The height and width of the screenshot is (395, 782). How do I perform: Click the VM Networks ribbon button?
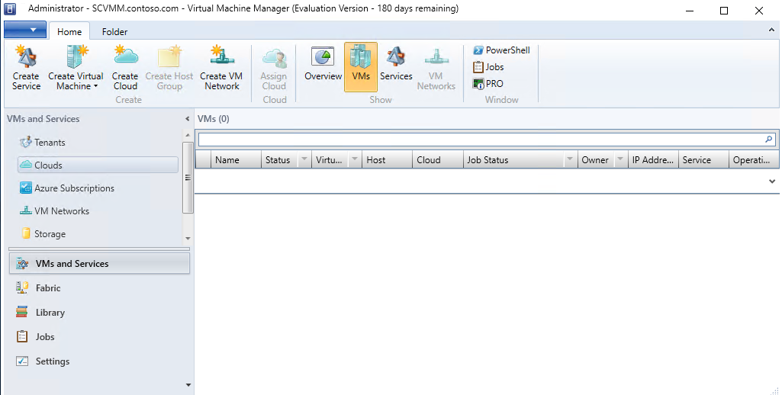pos(436,68)
